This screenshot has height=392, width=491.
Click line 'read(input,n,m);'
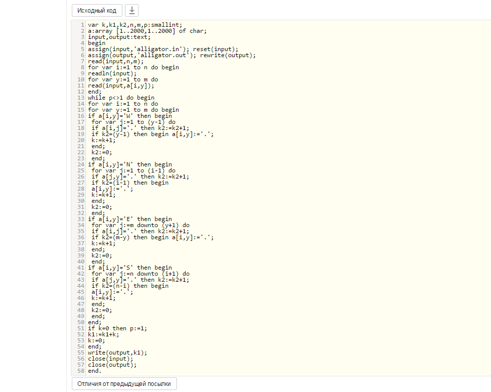116,61
